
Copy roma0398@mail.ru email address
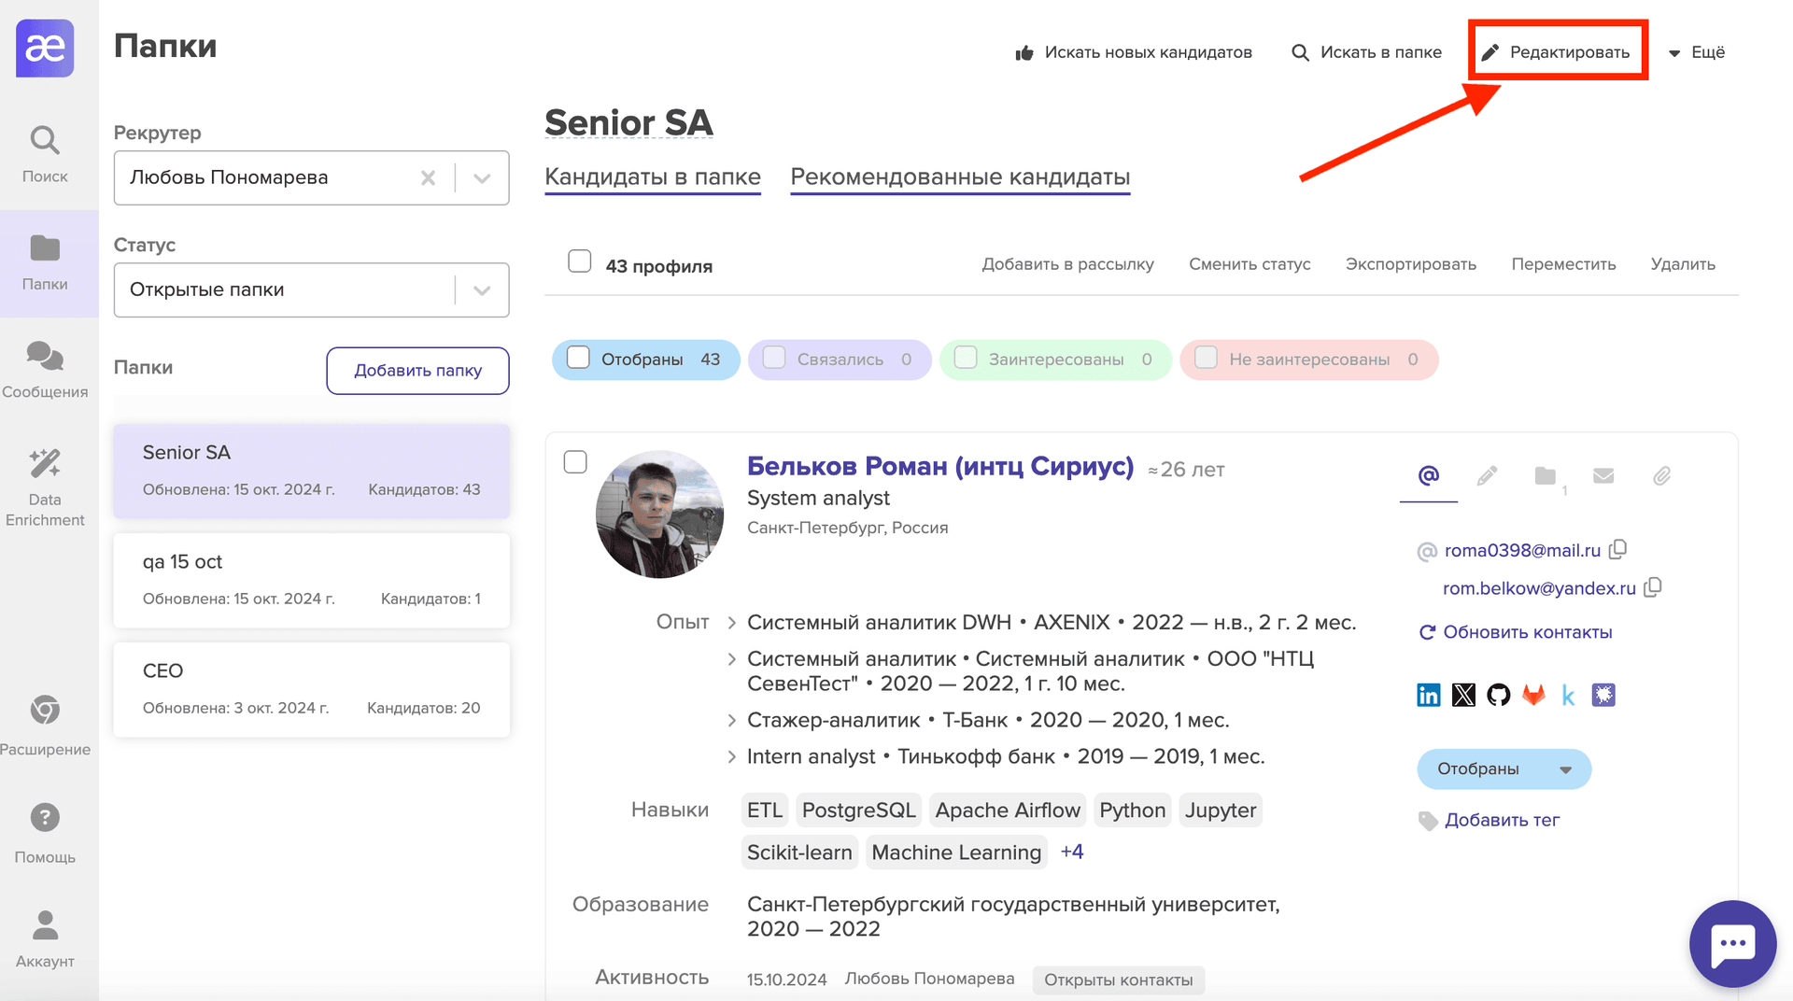pos(1618,549)
